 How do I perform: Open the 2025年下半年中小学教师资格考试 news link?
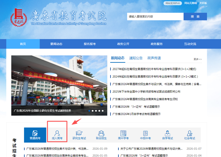(x=146, y=91)
